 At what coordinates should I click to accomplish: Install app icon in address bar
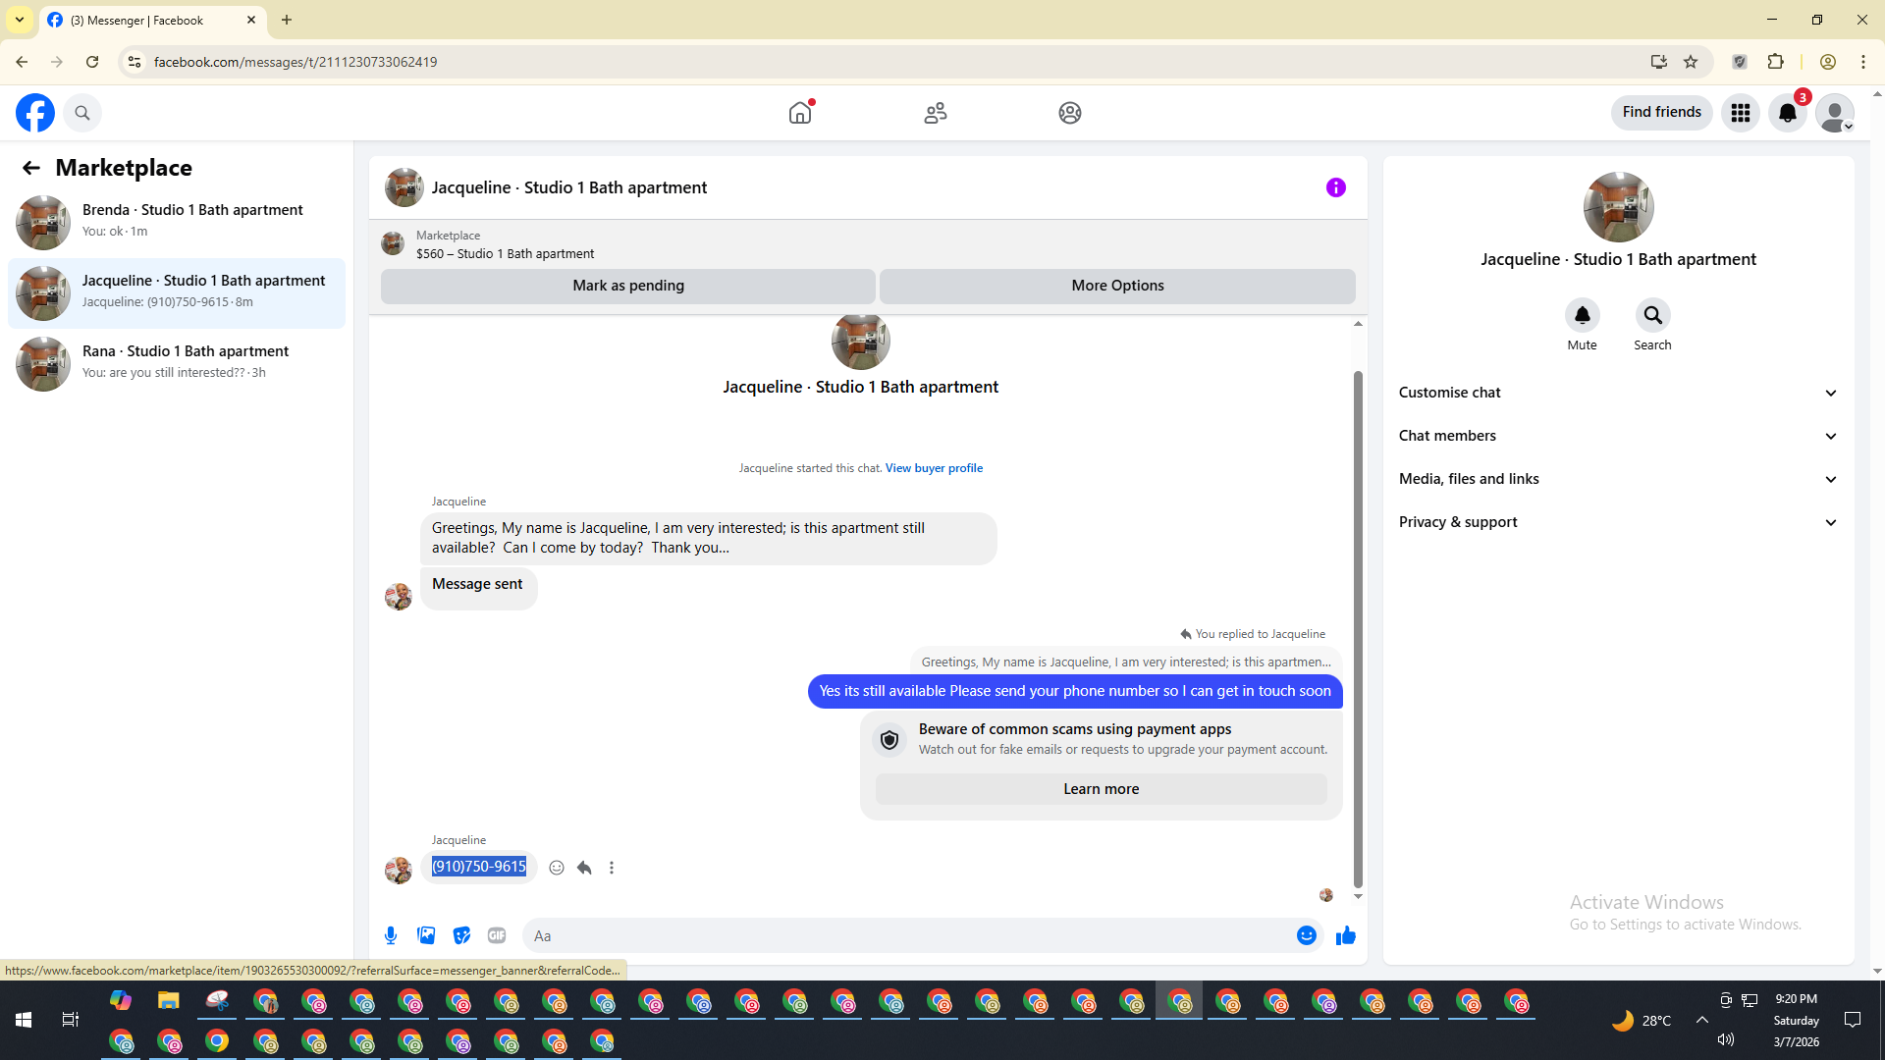(1659, 62)
